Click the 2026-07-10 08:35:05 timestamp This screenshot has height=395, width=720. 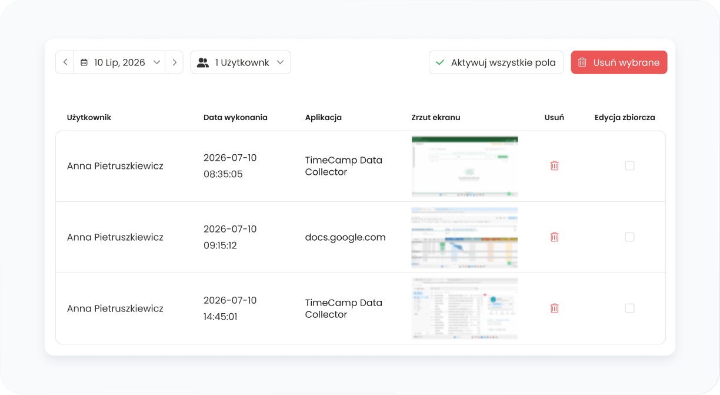pos(230,166)
